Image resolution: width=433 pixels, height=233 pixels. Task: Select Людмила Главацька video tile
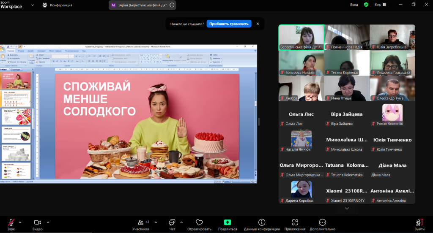(x=392, y=63)
